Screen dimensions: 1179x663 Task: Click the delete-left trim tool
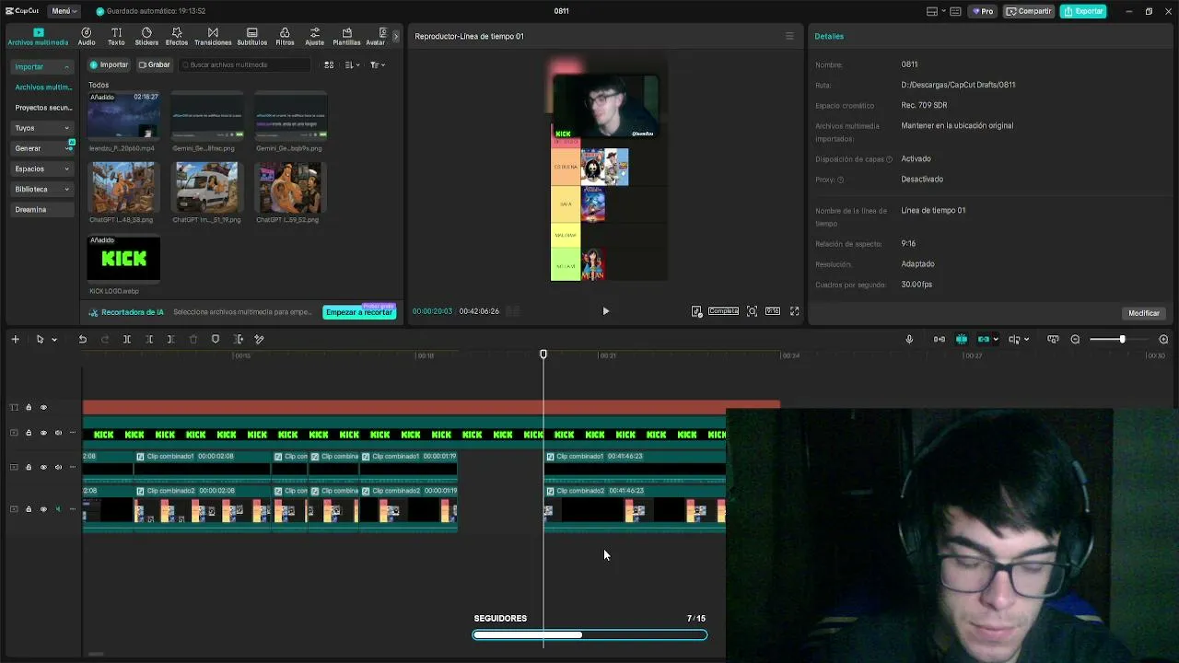tap(149, 340)
